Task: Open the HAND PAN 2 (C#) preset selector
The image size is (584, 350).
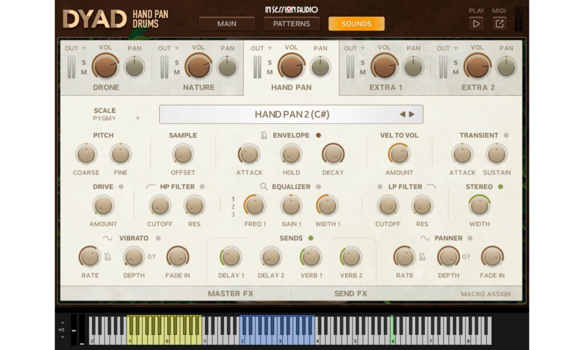Action: 291,115
